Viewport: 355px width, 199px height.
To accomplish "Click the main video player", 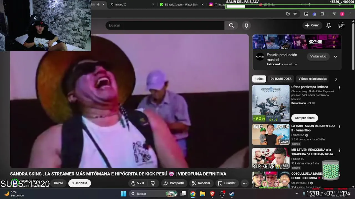I will point(130,101).
